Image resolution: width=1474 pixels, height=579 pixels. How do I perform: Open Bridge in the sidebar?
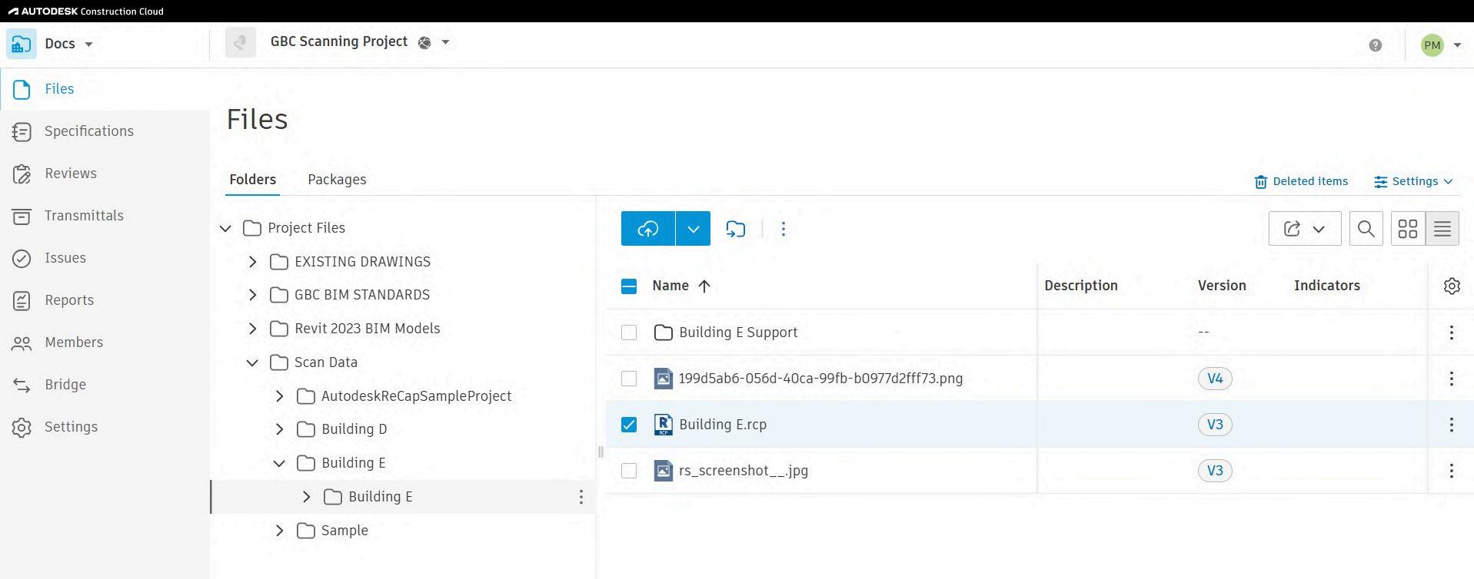[65, 385]
